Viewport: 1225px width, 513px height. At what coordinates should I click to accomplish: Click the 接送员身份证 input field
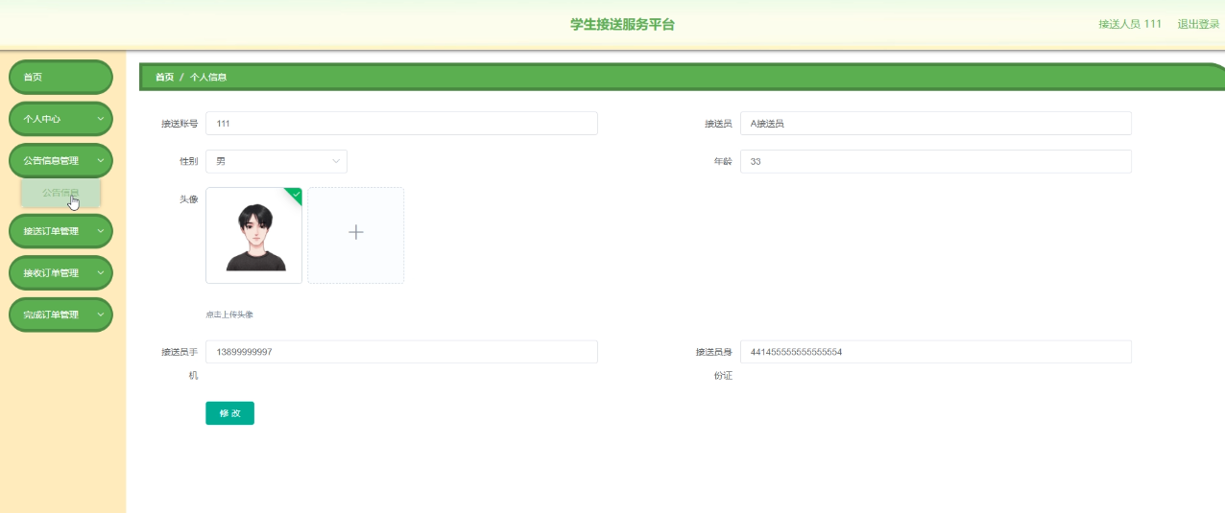click(x=935, y=352)
